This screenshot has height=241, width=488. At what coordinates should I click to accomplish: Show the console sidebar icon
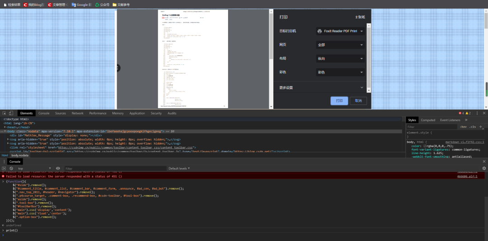[x=4, y=168]
